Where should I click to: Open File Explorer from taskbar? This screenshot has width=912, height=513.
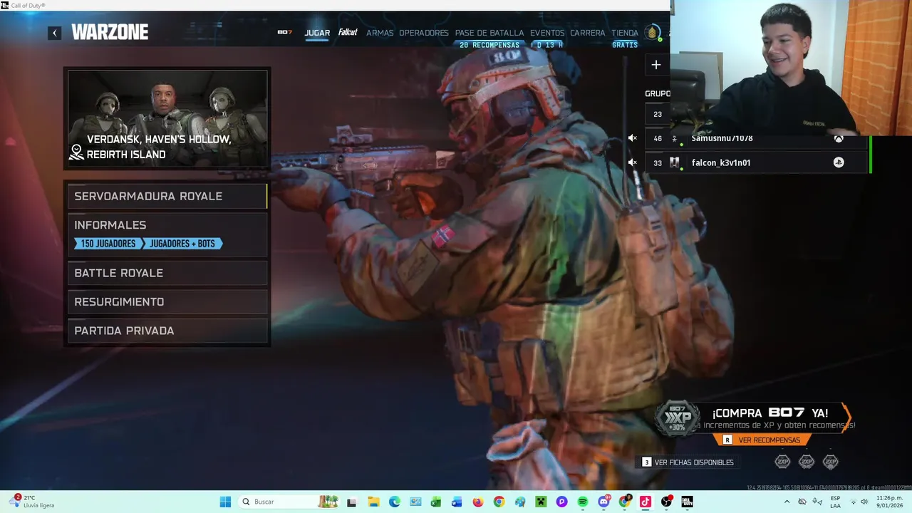tap(373, 502)
